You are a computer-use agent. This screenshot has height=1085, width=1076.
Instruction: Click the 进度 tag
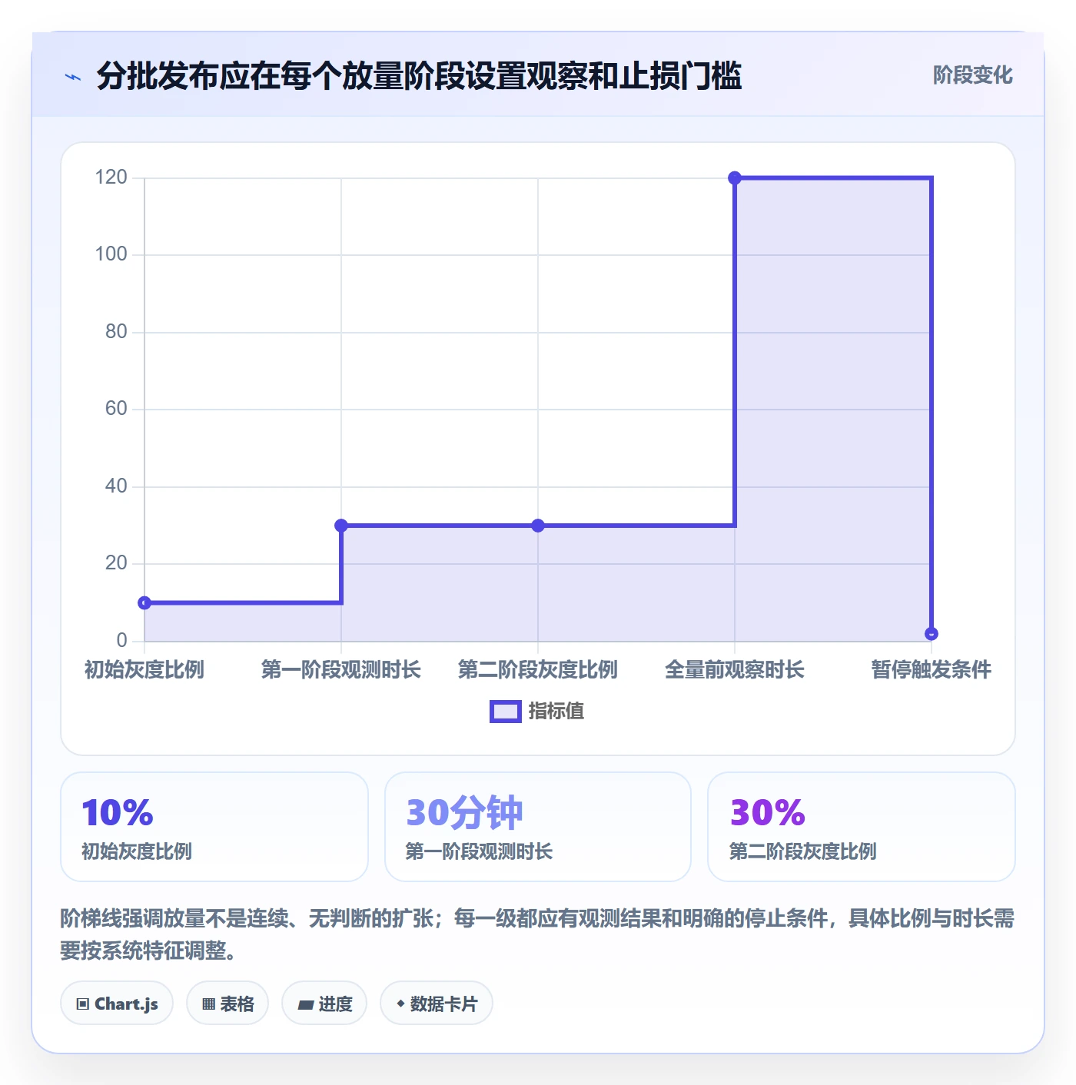pos(324,1004)
